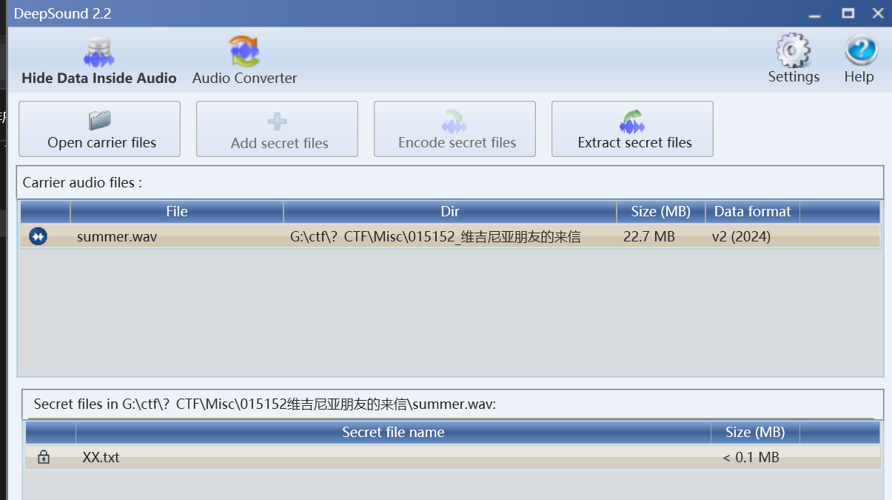Image resolution: width=892 pixels, height=500 pixels.
Task: Open the Settings gear icon
Action: [793, 50]
